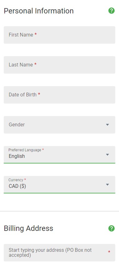
Task: Click the CAD ($) currency value
Action: (17, 186)
